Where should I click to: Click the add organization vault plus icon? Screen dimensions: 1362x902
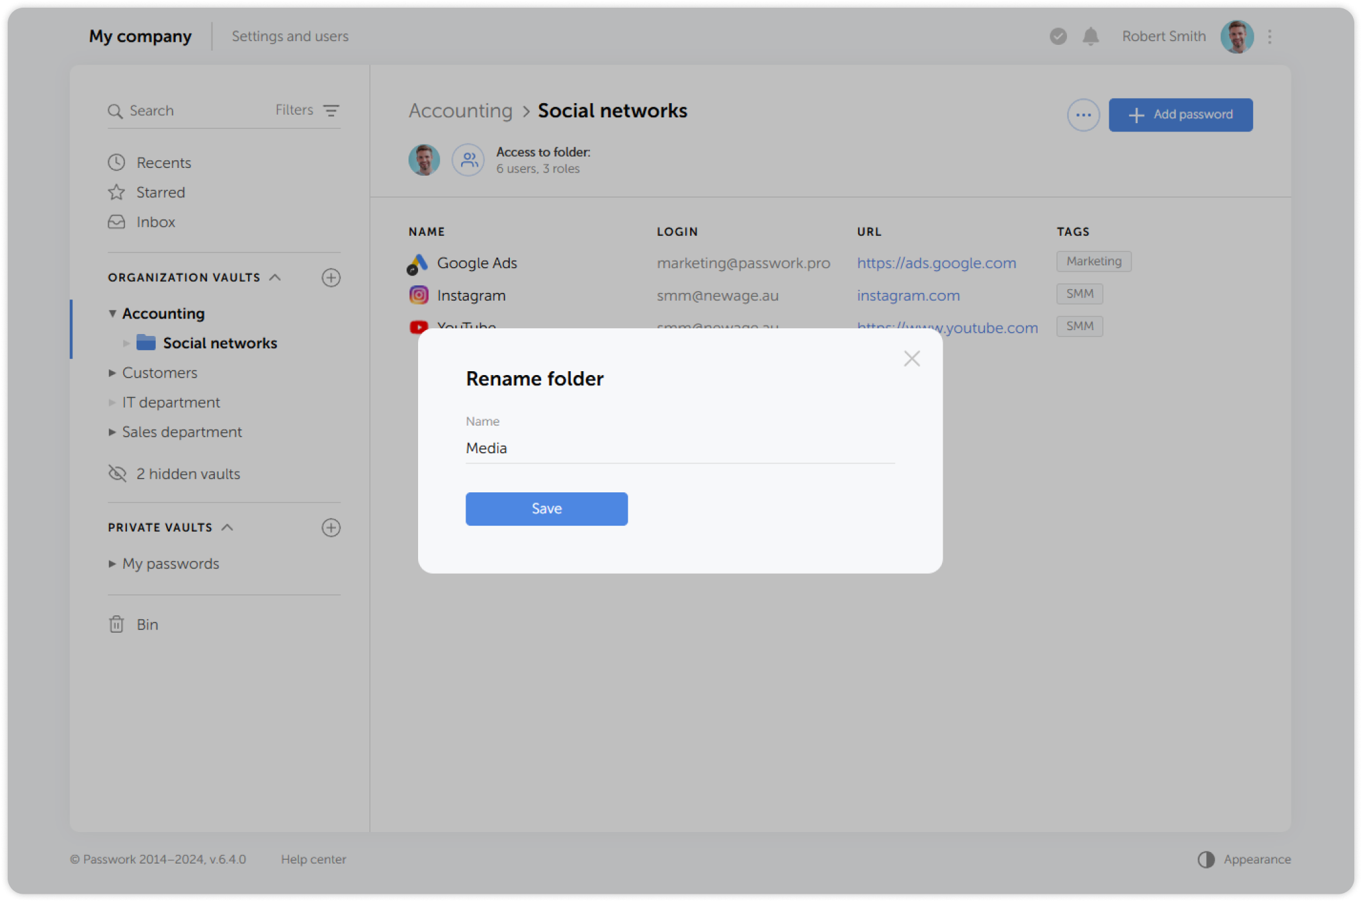[331, 278]
